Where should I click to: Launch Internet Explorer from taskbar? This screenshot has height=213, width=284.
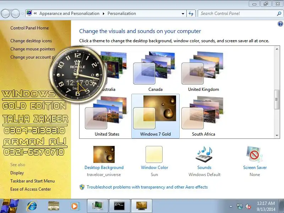coord(32,206)
